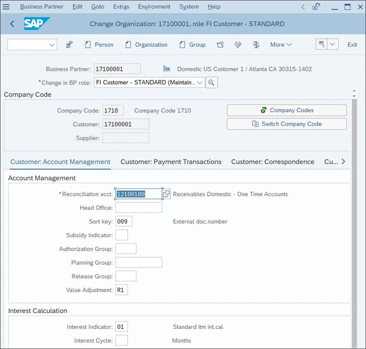Image resolution: width=366 pixels, height=349 pixels.
Task: Click the display/change pencil-glasses icon
Action: [238, 45]
